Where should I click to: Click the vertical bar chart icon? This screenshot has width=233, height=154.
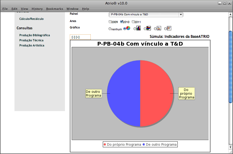click(139, 28)
